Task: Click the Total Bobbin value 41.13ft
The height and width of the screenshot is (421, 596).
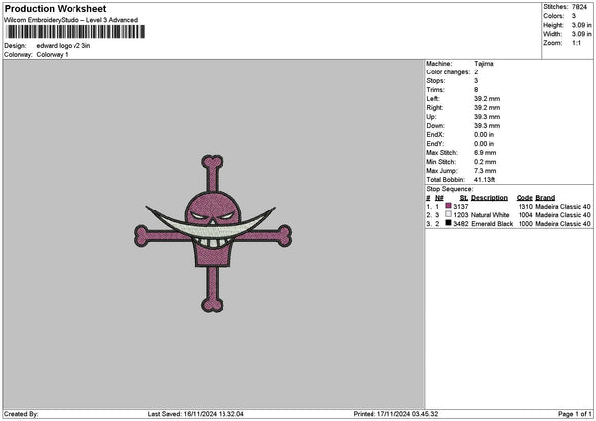Action: [485, 180]
